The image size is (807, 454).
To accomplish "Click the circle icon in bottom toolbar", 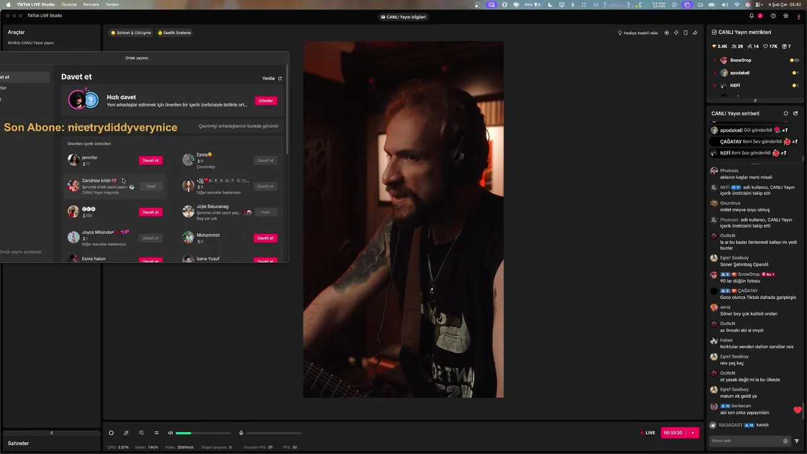I will tap(111, 433).
